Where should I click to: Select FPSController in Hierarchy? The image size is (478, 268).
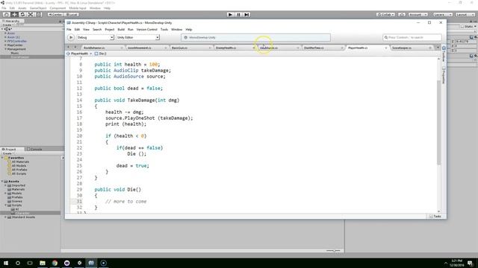[17, 41]
